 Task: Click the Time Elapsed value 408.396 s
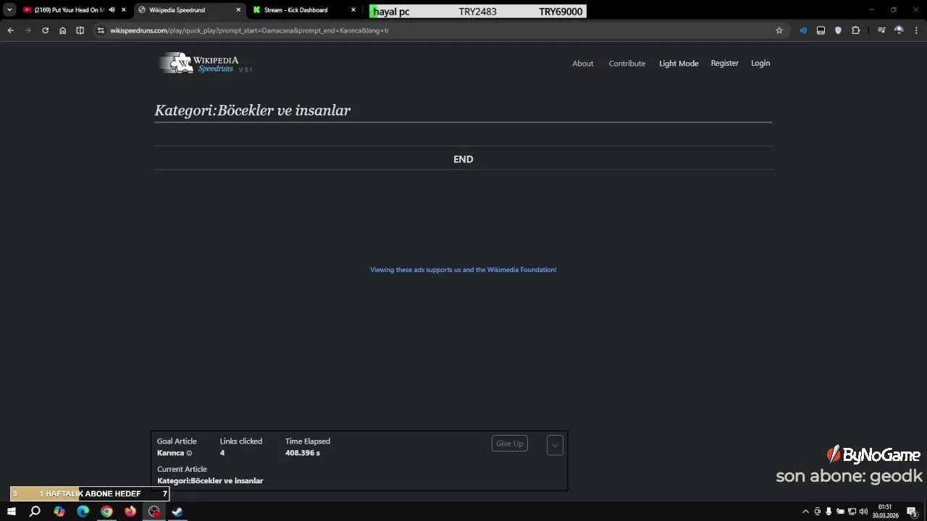point(303,453)
